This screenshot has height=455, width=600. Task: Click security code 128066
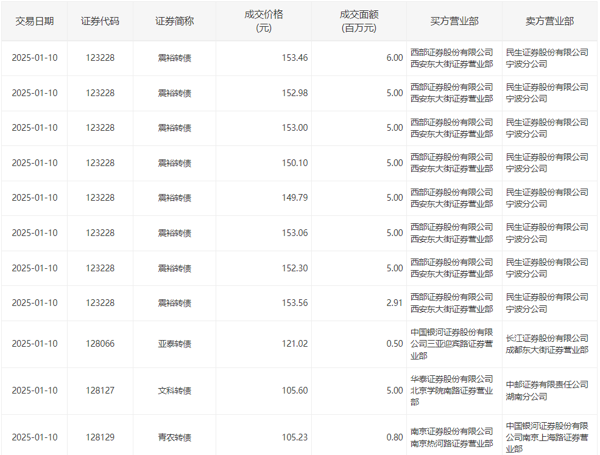click(100, 344)
